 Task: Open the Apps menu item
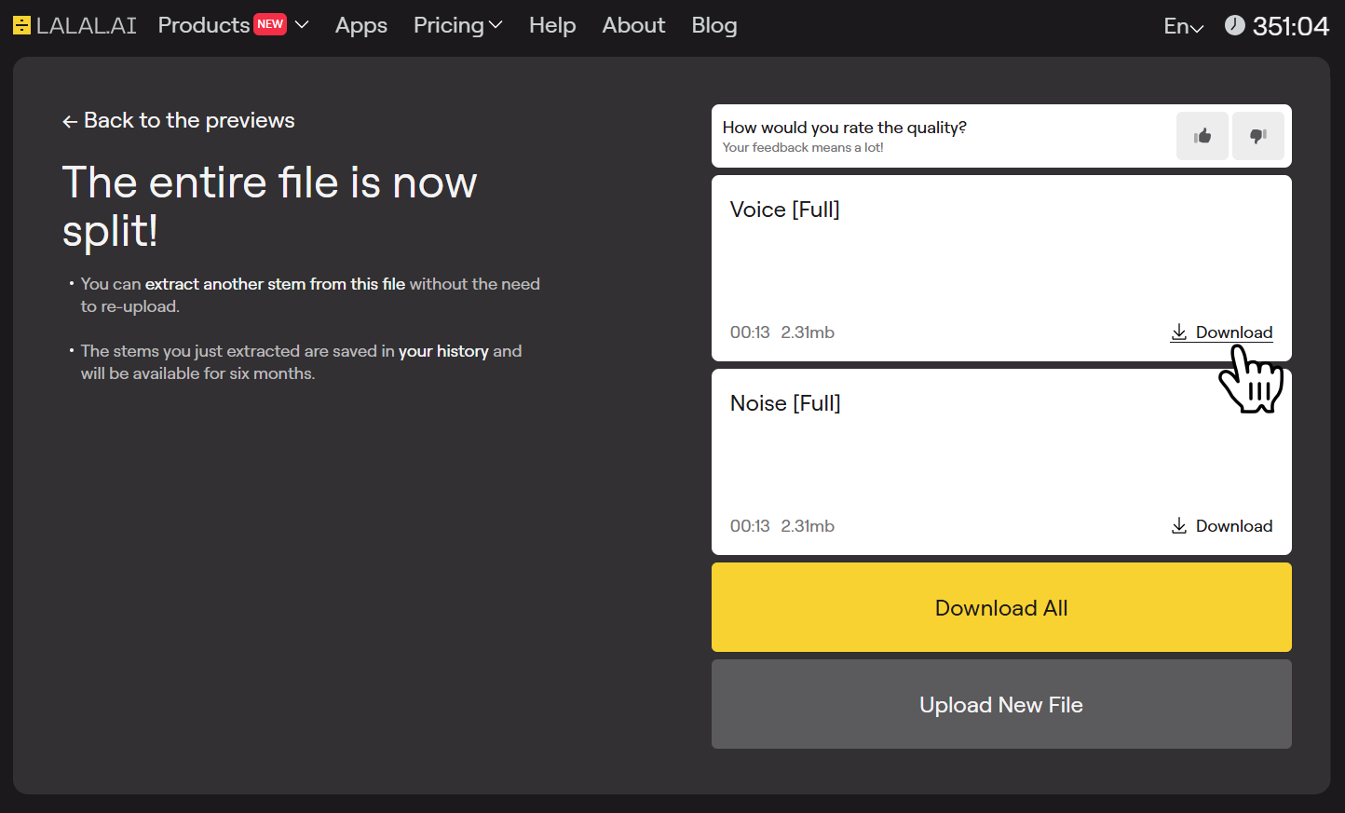point(361,25)
